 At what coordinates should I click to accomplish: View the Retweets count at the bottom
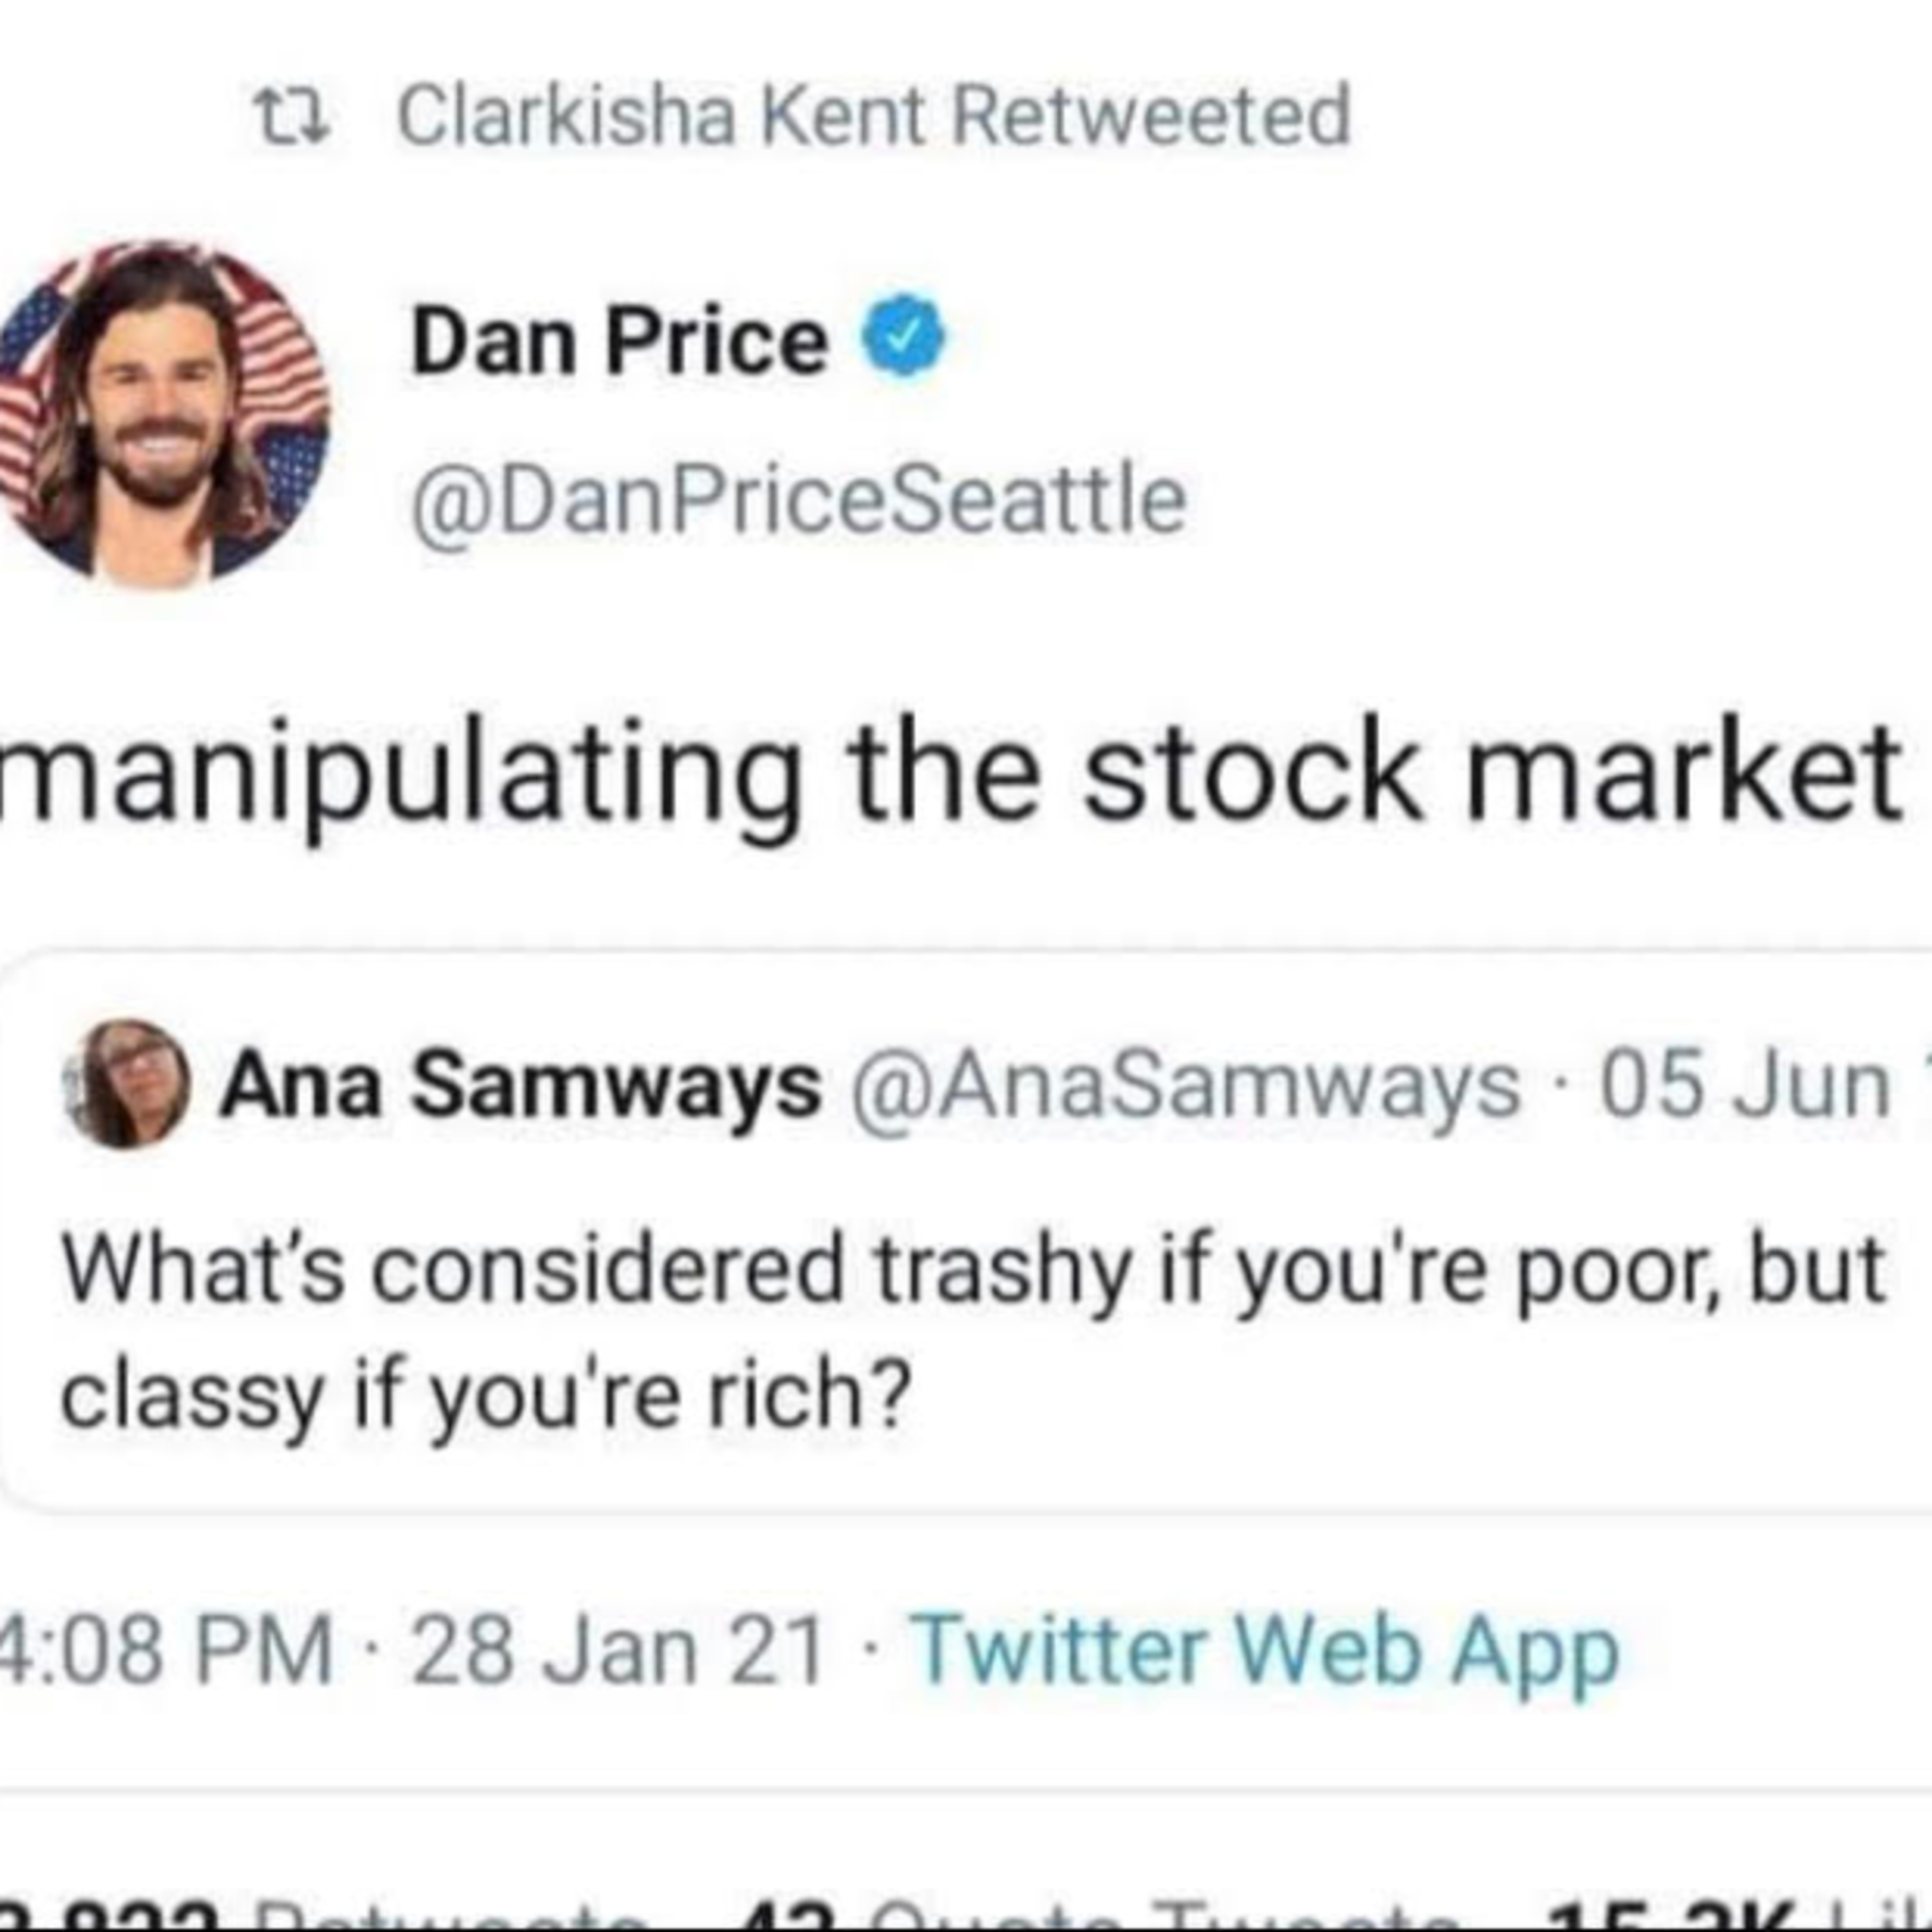coord(320,1919)
